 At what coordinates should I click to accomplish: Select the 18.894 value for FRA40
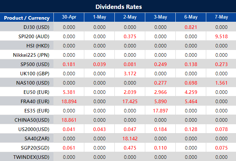click(x=69, y=101)
